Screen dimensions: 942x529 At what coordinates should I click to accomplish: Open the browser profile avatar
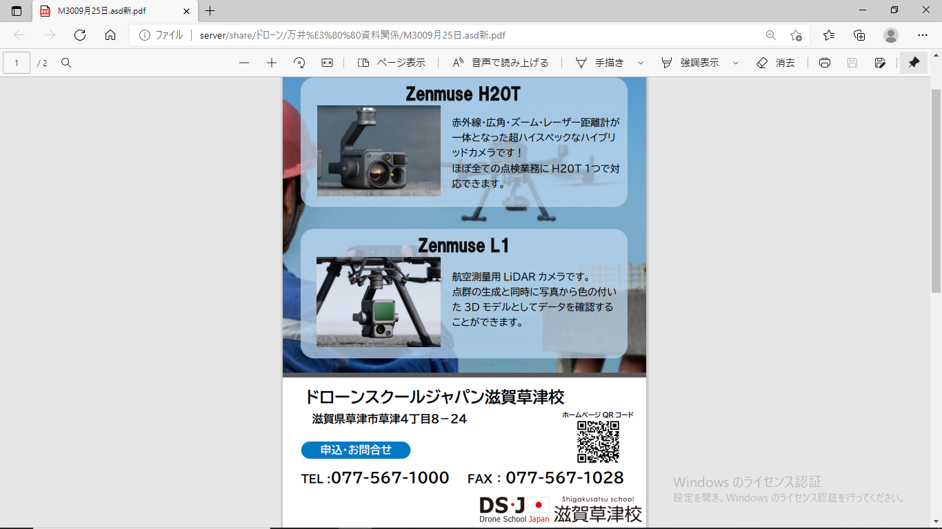891,35
